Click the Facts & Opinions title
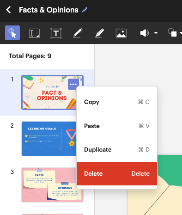This screenshot has height=215, width=182. (49, 10)
